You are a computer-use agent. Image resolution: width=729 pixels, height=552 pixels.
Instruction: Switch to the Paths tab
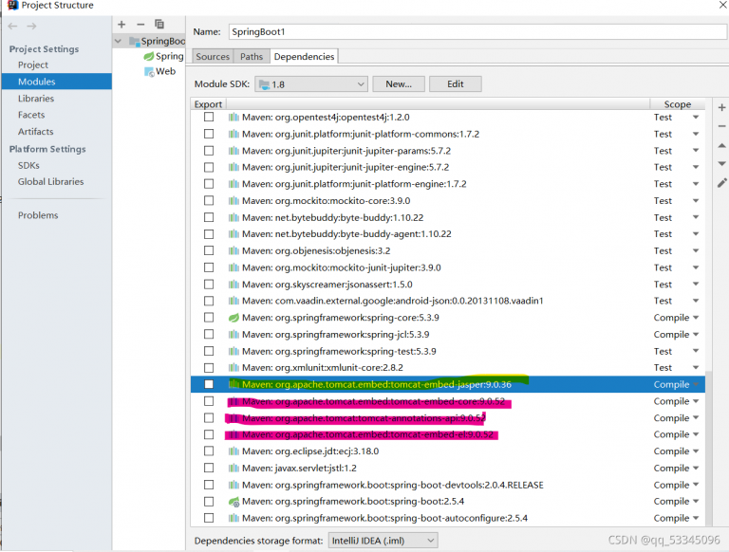(x=252, y=57)
